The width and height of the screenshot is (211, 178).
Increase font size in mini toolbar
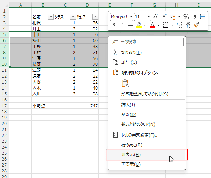click(156, 17)
